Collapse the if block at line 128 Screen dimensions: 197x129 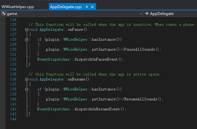[x=26, y=40]
